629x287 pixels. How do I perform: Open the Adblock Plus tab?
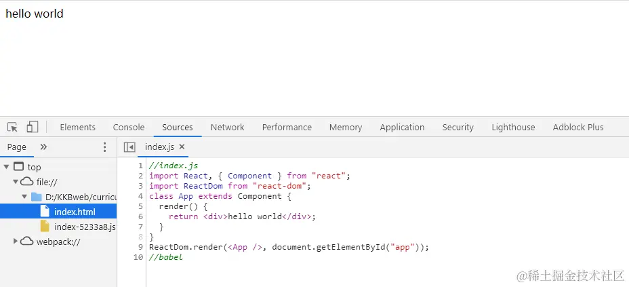[578, 128]
